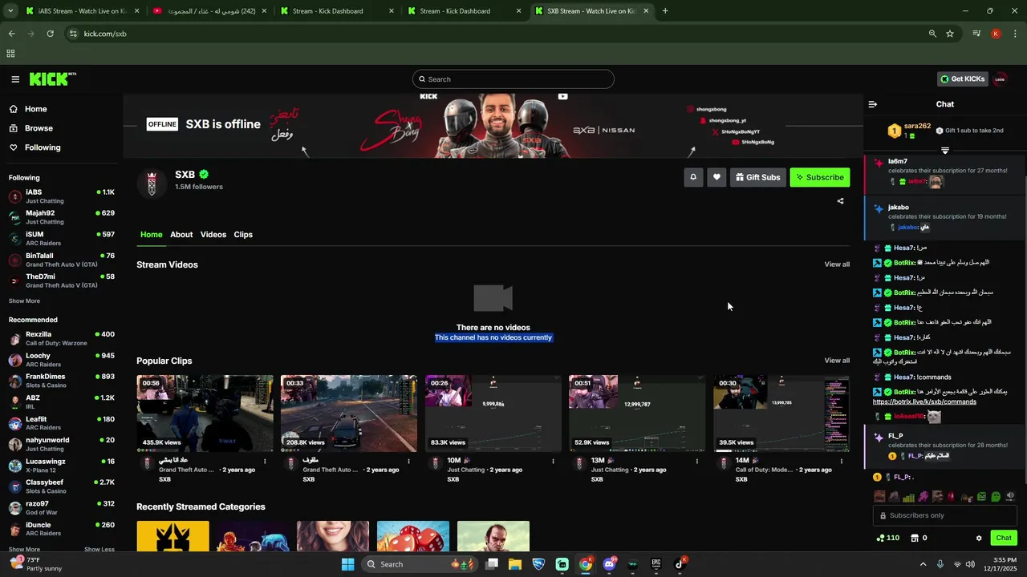Click the notification bell icon on SXB channel
This screenshot has height=577, width=1027.
point(693,177)
